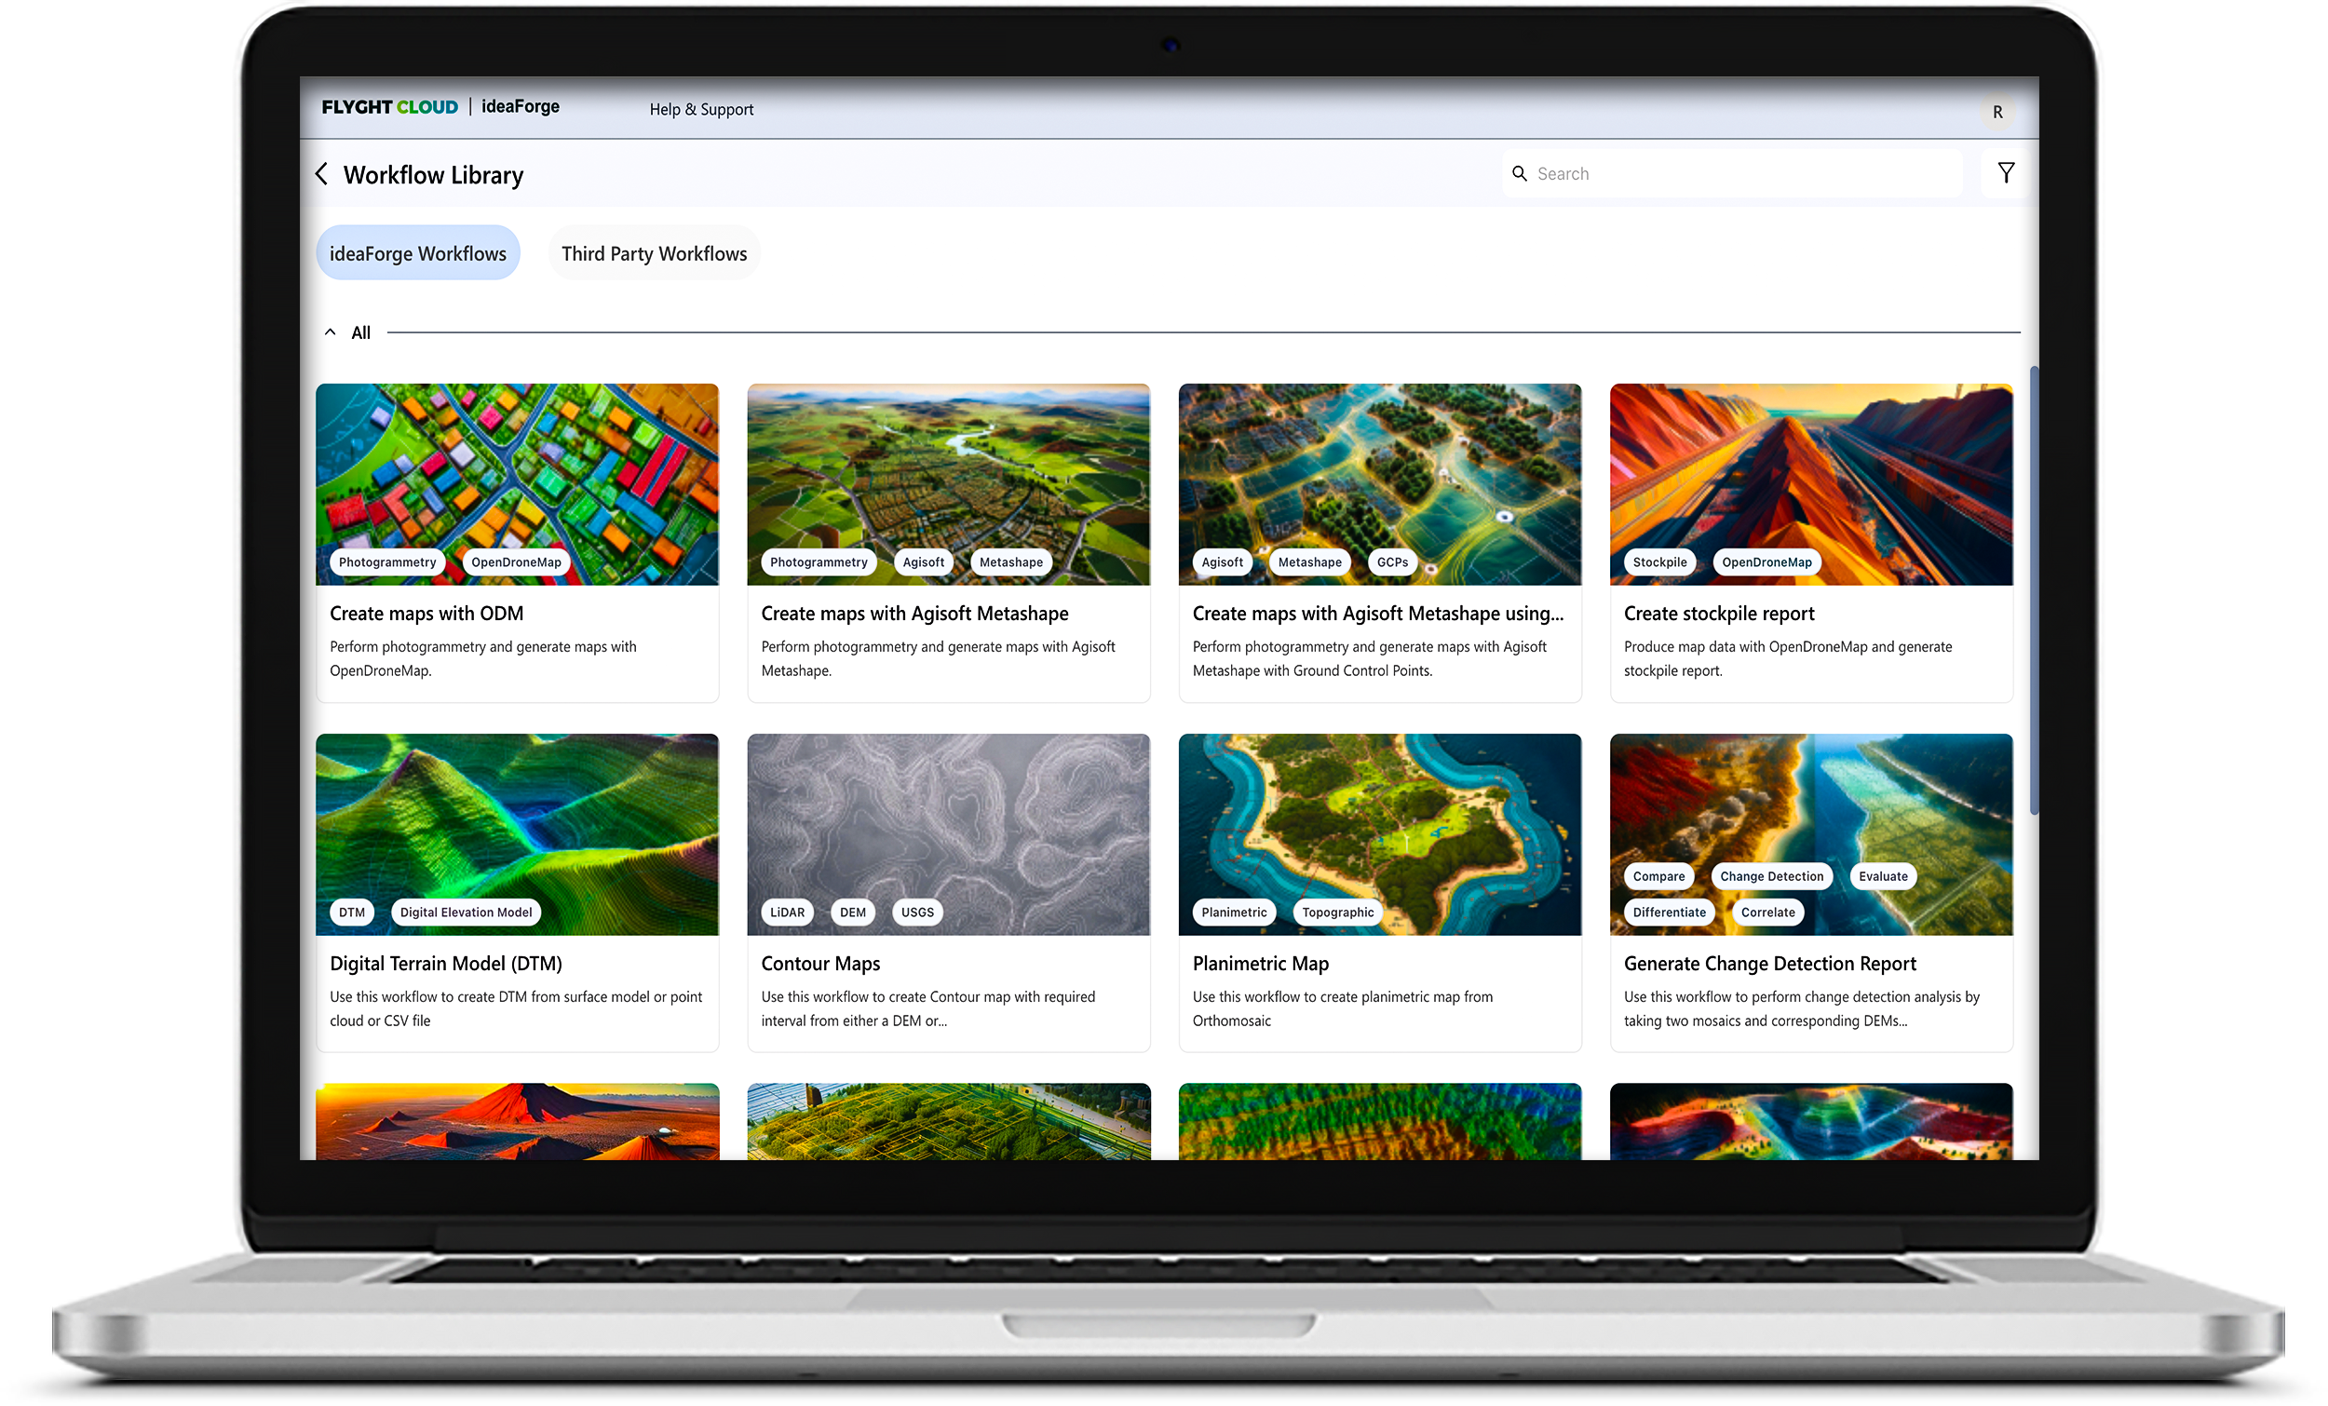
Task: Switch to Third Party Workflows tab
Action: [654, 253]
